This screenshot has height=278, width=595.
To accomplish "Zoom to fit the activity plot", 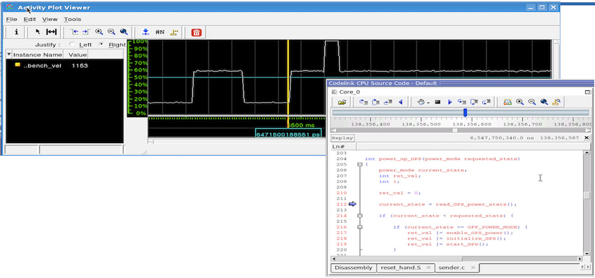I will pos(123,32).
